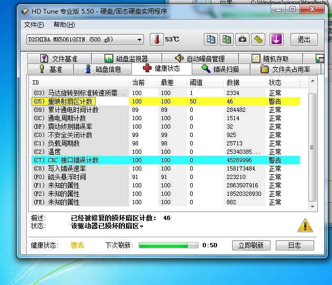Copy info to clipboard icon
332x285 pixels.
[211, 39]
